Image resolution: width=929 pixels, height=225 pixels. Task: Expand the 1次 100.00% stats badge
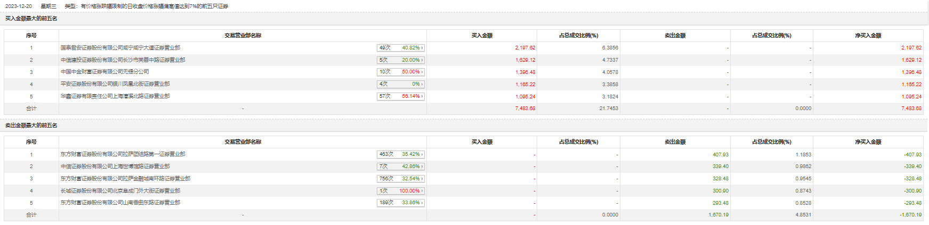[x=401, y=191]
